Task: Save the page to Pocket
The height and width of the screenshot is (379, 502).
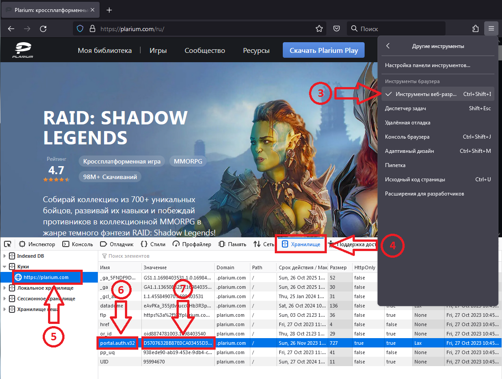Action: pos(337,29)
